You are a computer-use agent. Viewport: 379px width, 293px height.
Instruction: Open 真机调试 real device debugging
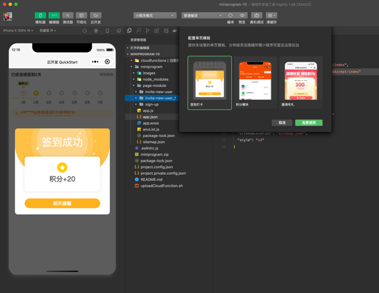257,15
